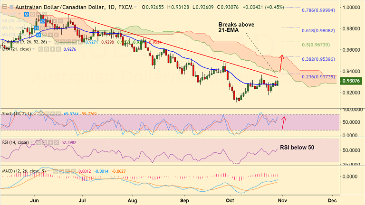Open settings gear of the BB indicator
Screen dimensions: 365x205
(x=48, y=21)
